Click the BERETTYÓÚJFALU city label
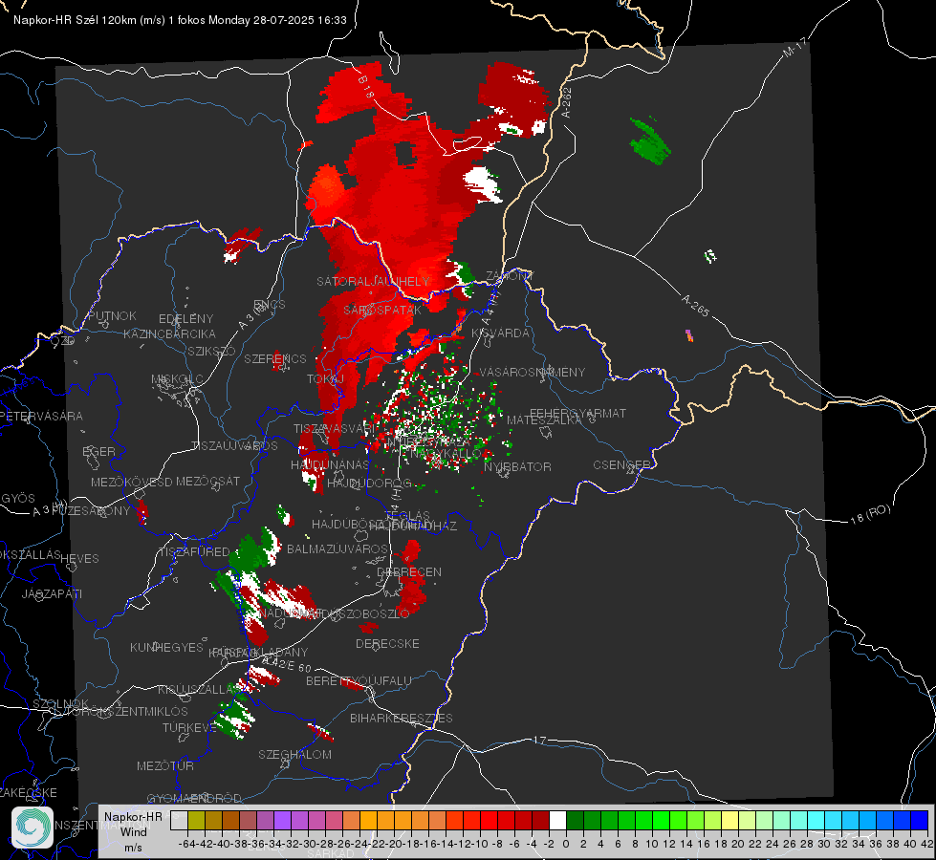Viewport: 936px width, 860px height. click(359, 680)
